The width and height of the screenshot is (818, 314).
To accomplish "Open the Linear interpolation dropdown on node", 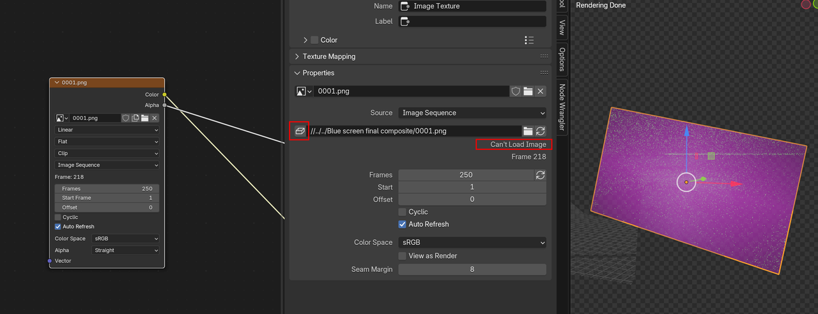I will point(107,130).
